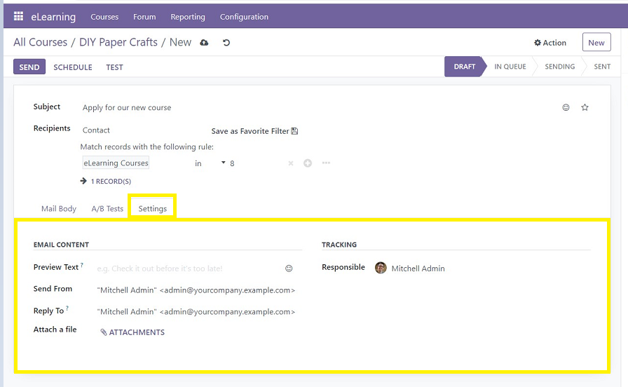This screenshot has width=628, height=387.
Task: Click Mitchell Admin avatar in Responsible
Action: point(381,268)
